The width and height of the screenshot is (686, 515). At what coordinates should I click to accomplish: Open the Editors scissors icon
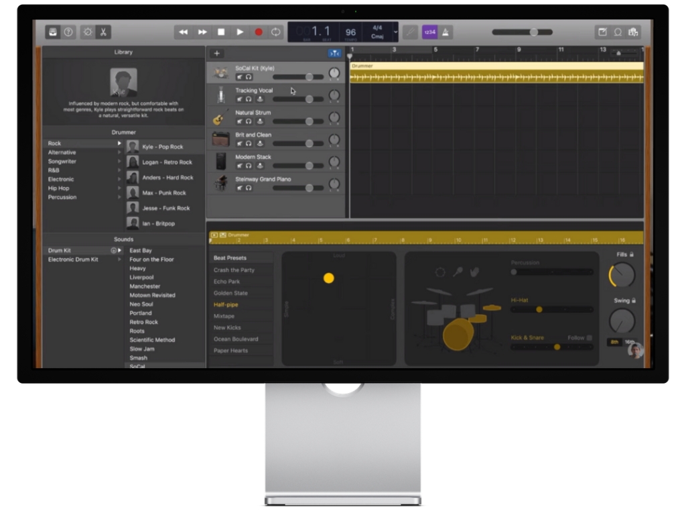(103, 32)
